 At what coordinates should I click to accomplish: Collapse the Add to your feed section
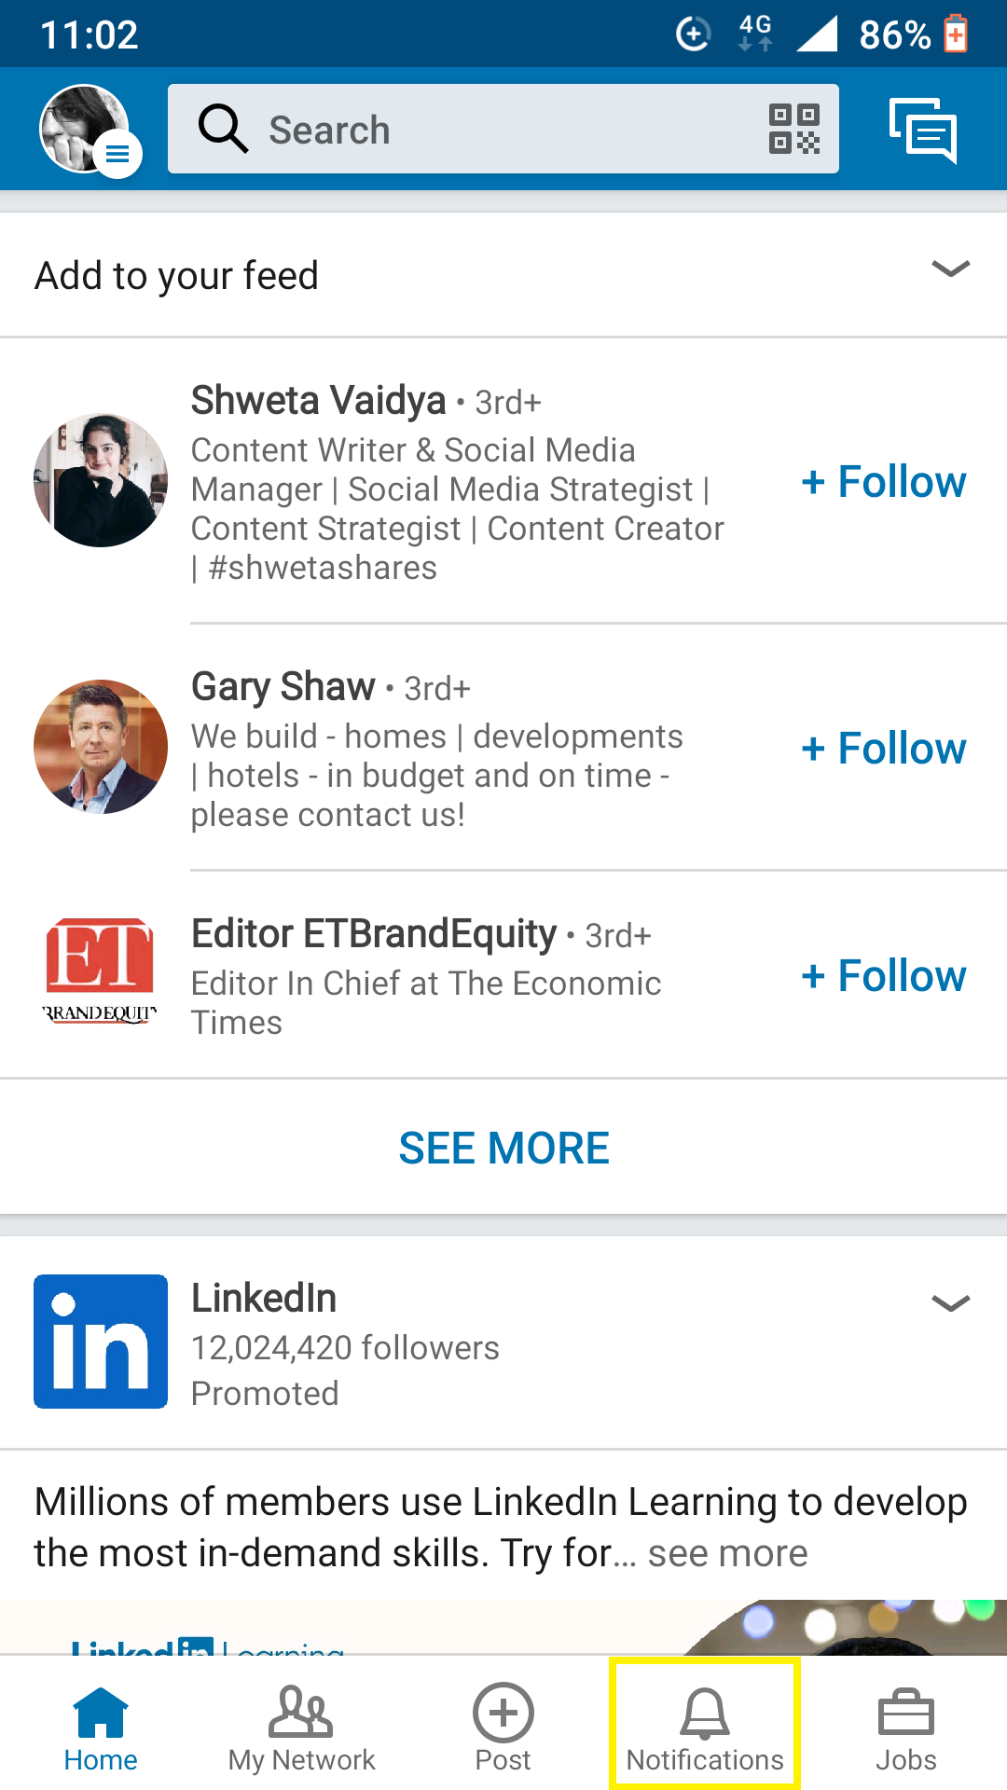click(x=950, y=269)
